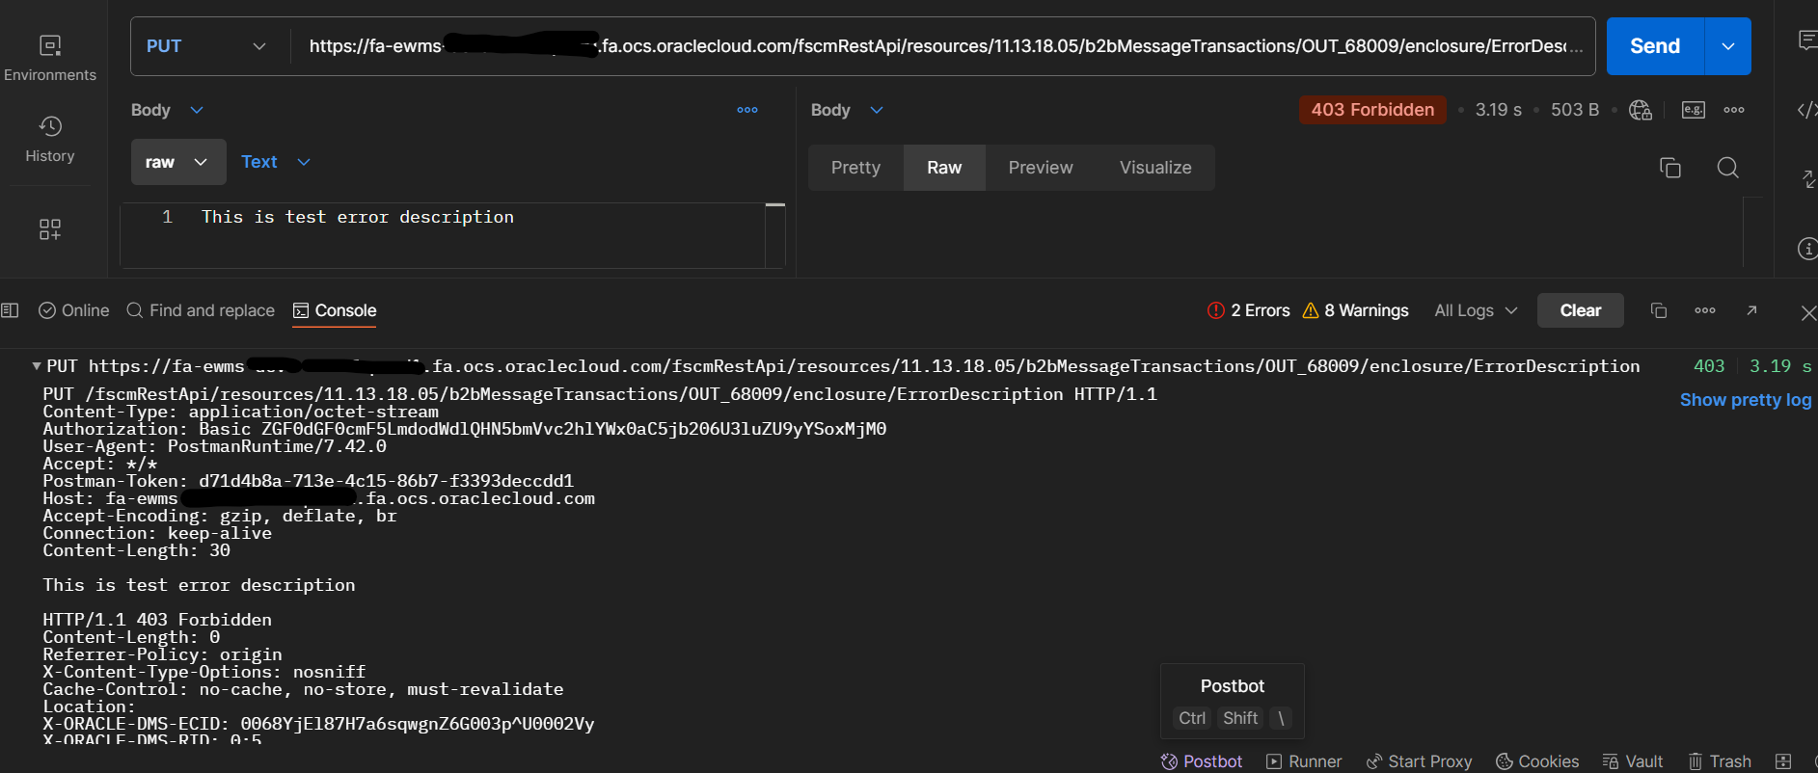Search within the response body

(x=1728, y=168)
